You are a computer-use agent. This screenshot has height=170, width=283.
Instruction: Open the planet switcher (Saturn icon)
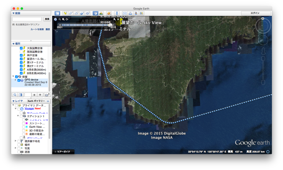[x=109, y=13]
